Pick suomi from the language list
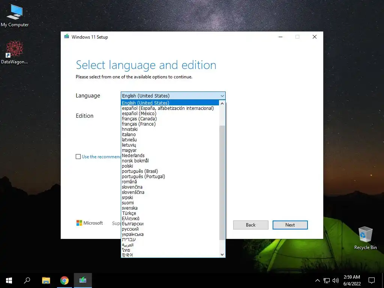This screenshot has width=384, height=288. tap(170, 203)
